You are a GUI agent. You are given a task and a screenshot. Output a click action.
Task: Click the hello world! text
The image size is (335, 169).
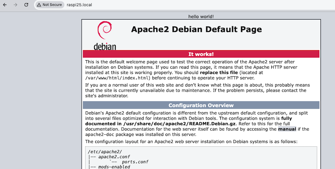(201, 16)
